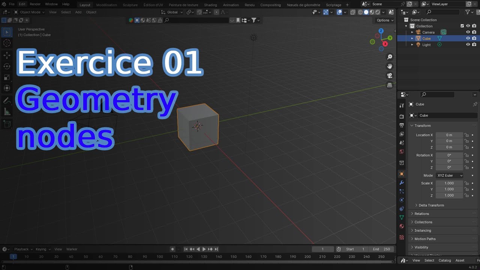Click the viewport Options button
480x270 pixels.
click(385, 20)
